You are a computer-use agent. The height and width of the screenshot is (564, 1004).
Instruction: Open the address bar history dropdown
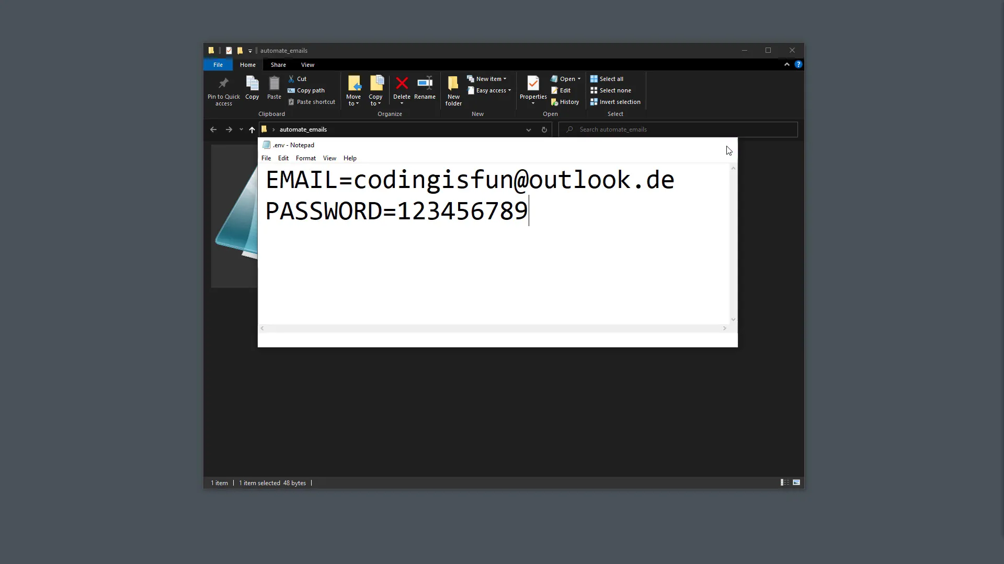point(528,129)
